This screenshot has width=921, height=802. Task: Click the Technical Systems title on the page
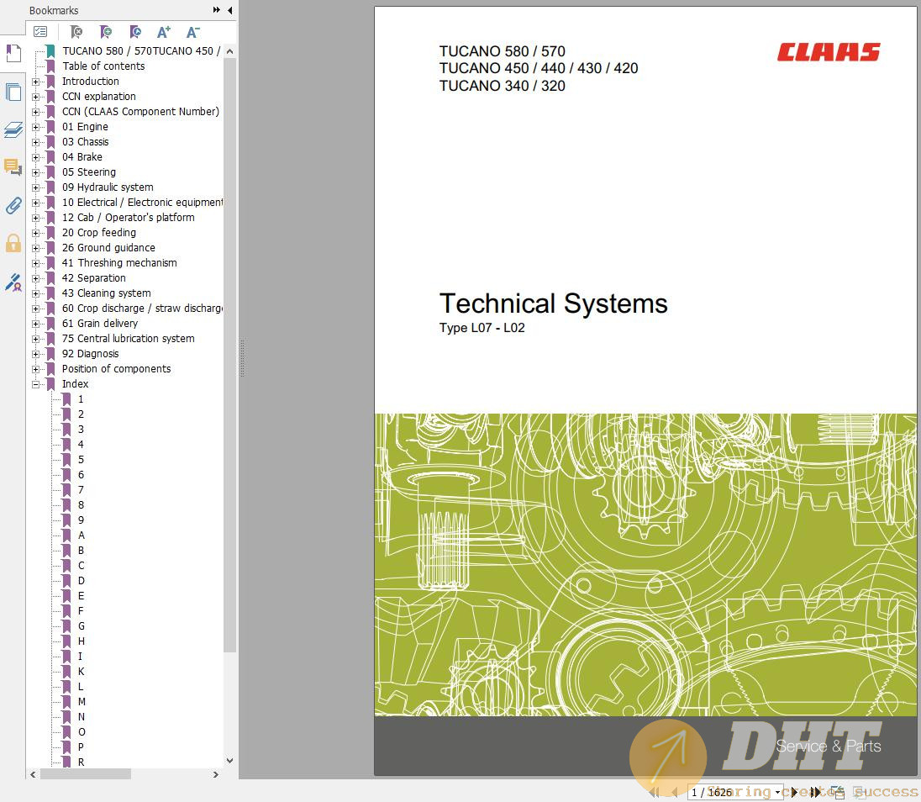pyautogui.click(x=553, y=303)
